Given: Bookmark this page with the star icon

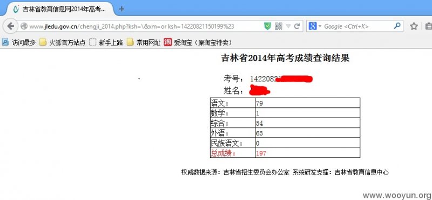Looking at the screenshot, I should tap(414, 26).
